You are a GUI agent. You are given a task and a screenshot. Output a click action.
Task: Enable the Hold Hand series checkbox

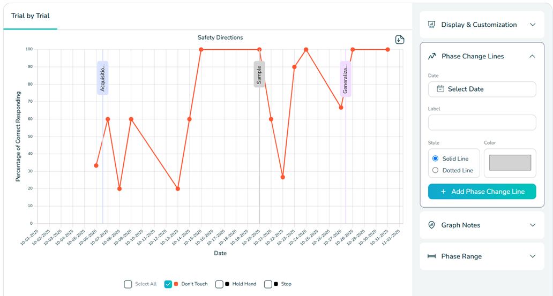[219, 284]
